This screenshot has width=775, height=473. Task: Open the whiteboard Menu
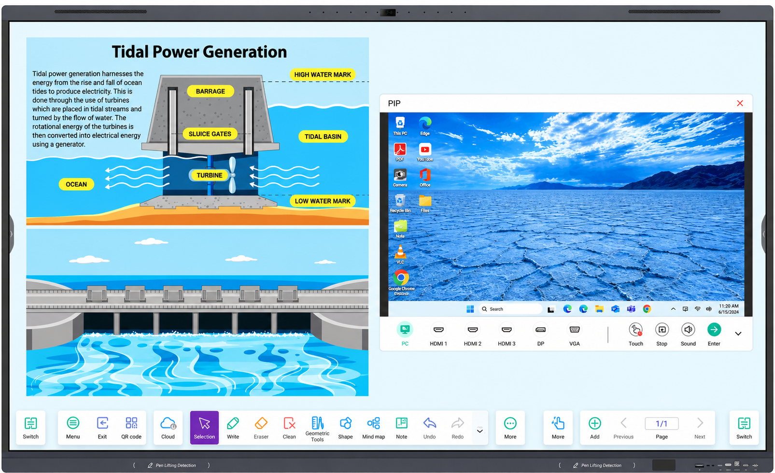point(73,428)
